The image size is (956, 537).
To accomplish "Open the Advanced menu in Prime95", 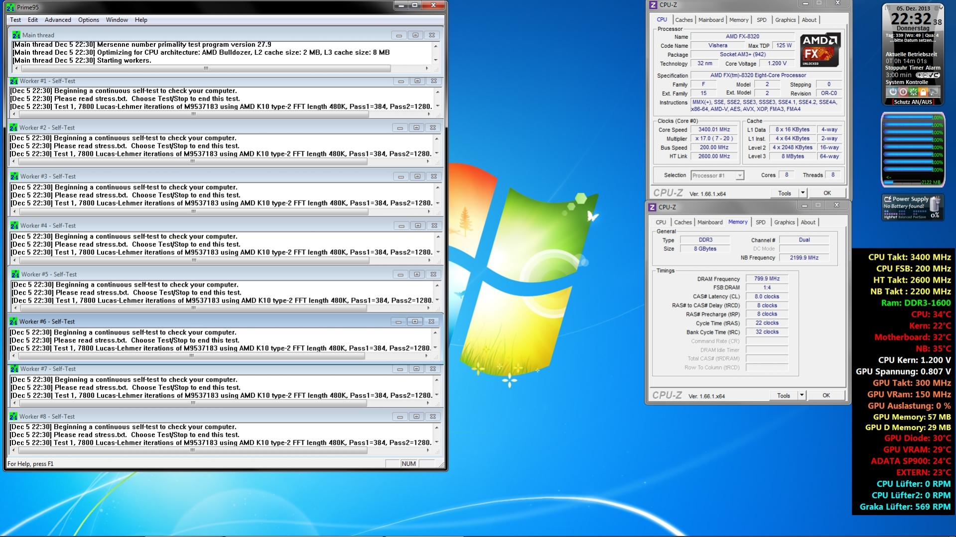I will [58, 20].
